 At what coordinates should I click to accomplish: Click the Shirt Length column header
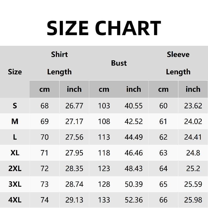59,63
